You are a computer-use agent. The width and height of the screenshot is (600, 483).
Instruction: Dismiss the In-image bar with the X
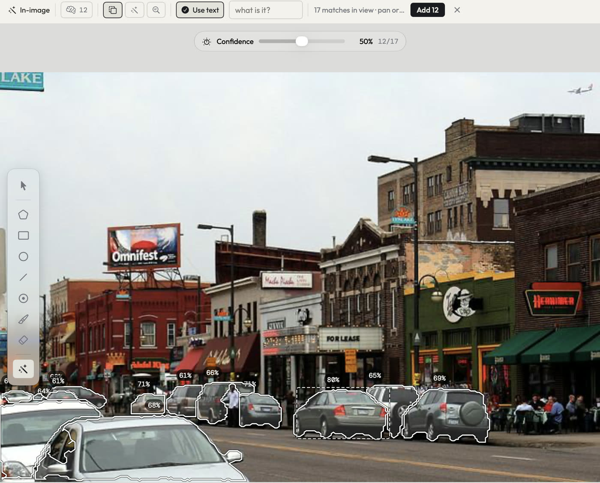click(x=457, y=10)
